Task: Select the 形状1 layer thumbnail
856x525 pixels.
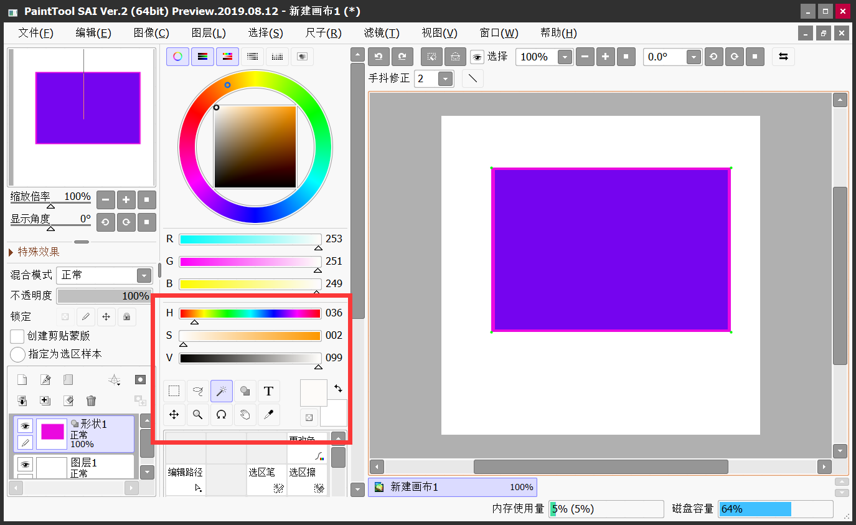Action: click(52, 434)
